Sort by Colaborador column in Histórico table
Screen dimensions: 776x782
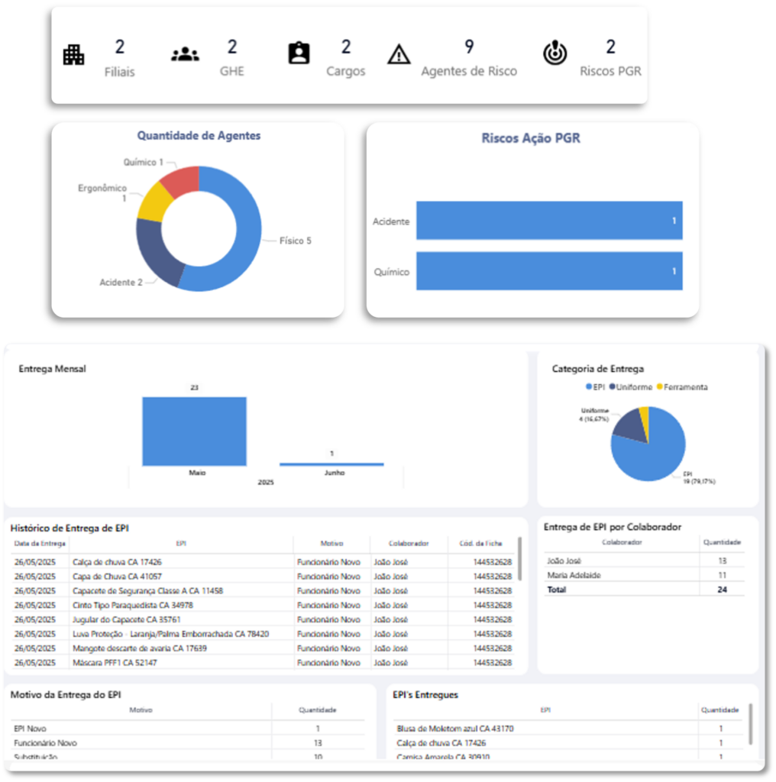(x=407, y=544)
